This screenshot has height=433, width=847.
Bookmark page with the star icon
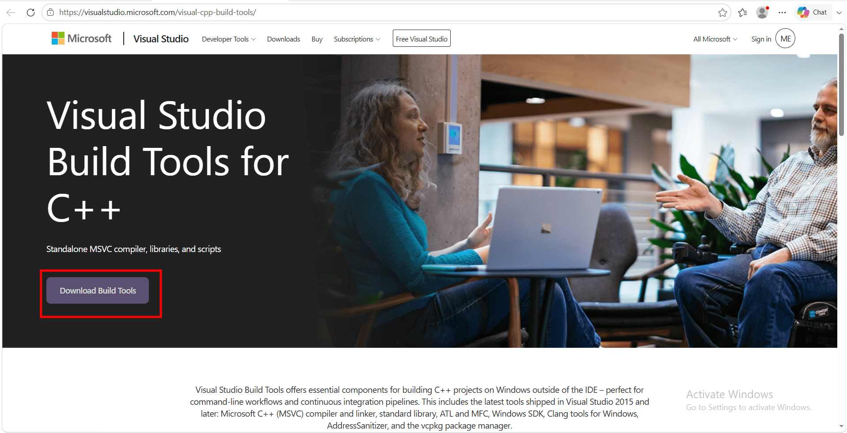tap(722, 12)
